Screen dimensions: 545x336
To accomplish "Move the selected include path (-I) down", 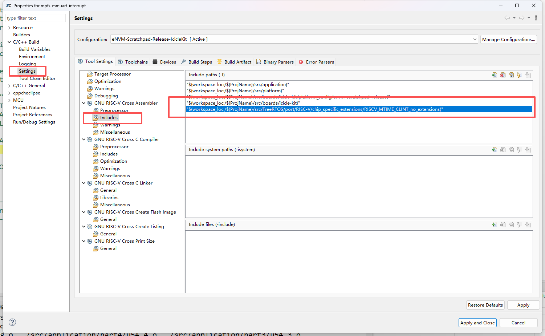I will [x=528, y=75].
